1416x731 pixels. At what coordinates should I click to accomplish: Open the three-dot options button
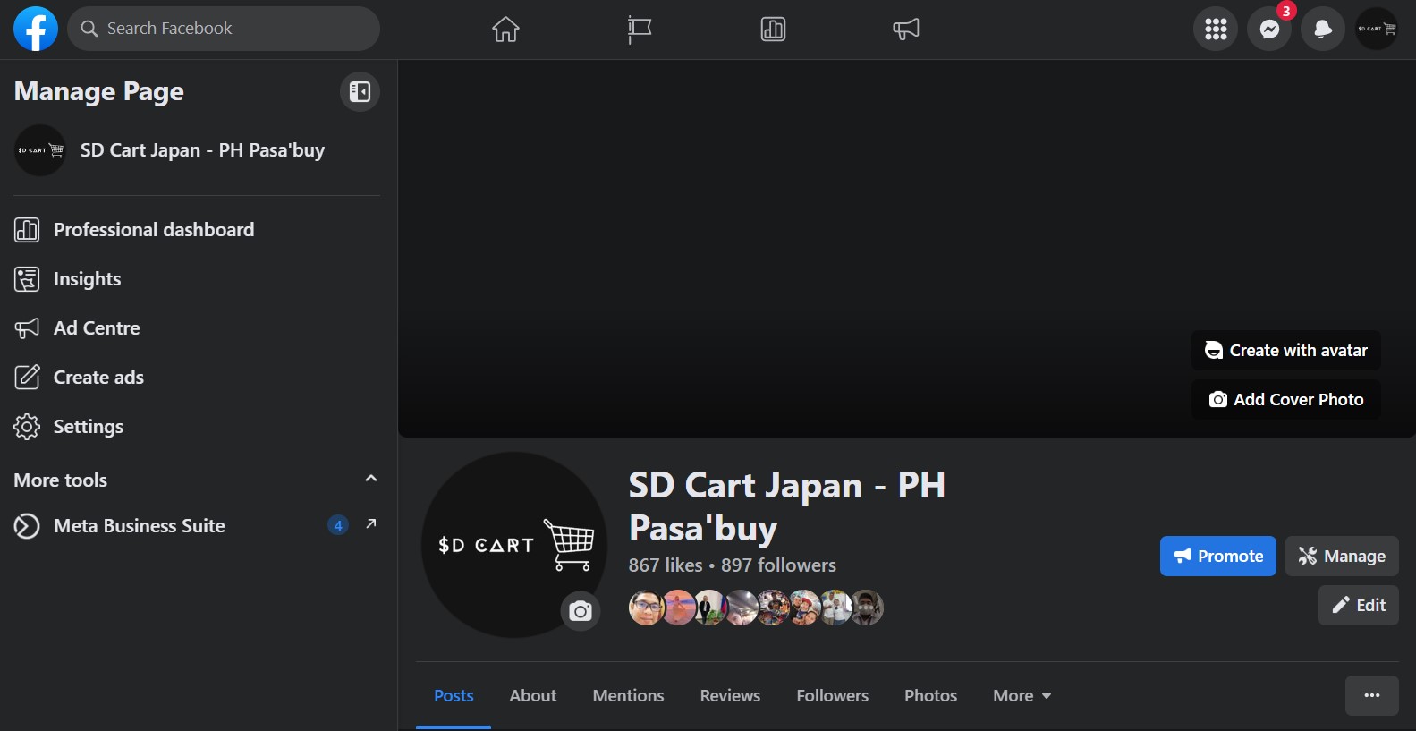click(x=1372, y=696)
